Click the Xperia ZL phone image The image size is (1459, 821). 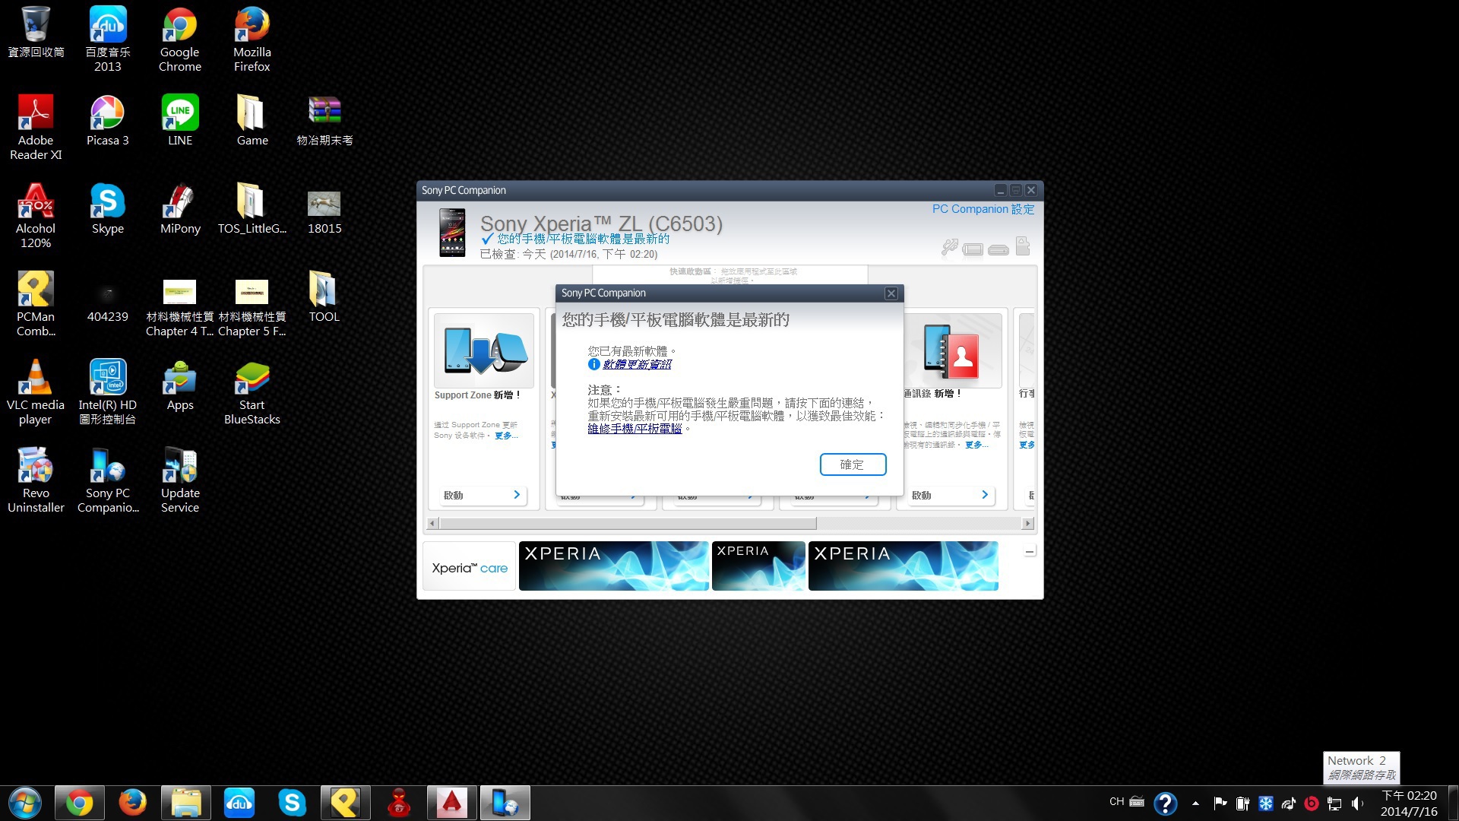[452, 233]
